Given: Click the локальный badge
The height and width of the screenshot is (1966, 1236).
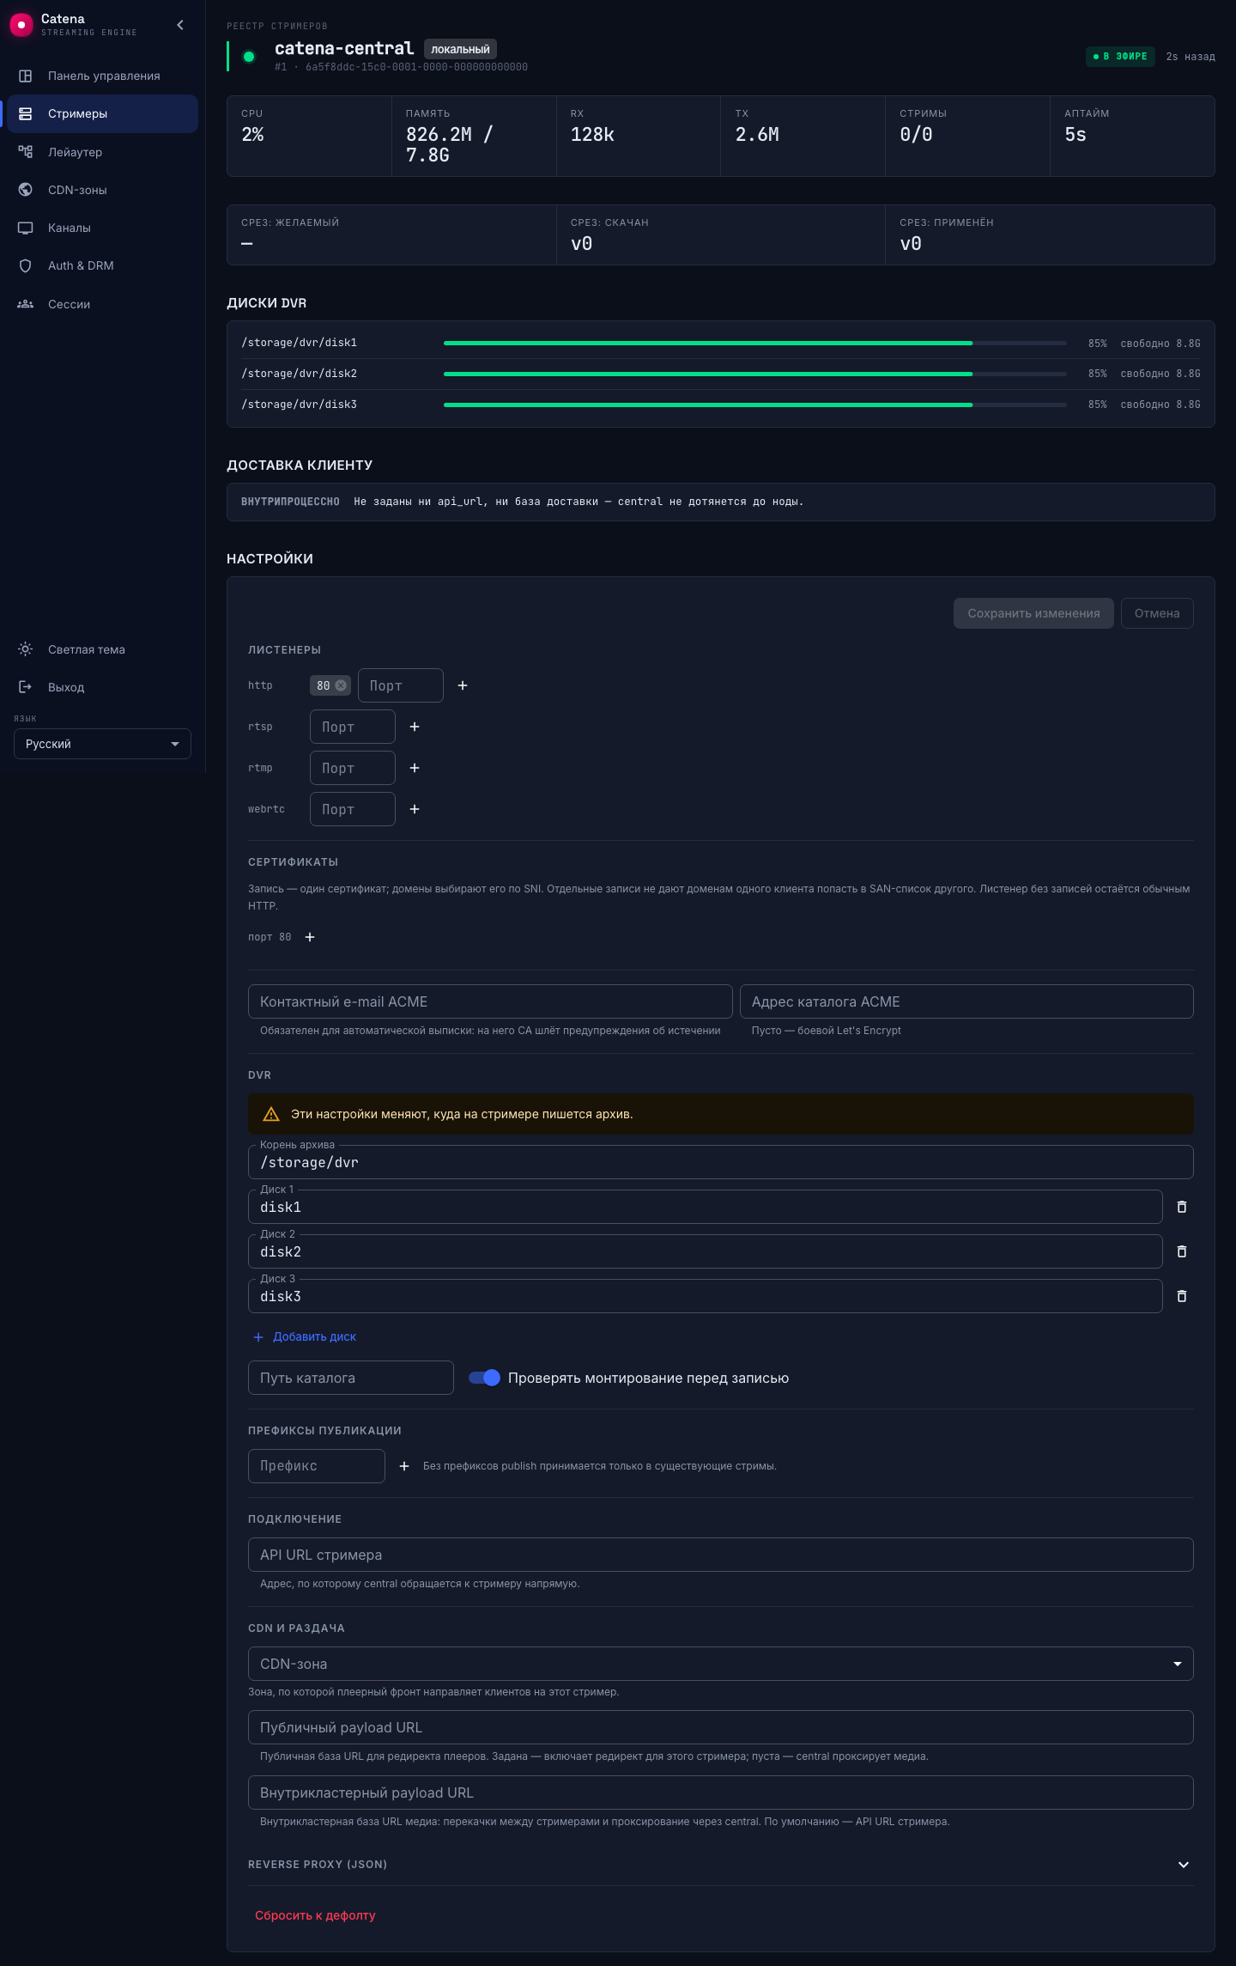Looking at the screenshot, I should click(460, 49).
